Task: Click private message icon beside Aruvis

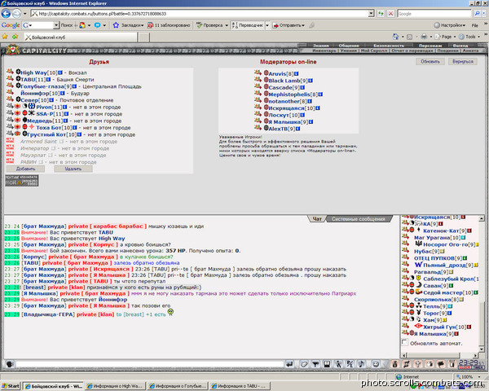Action: 258,73
